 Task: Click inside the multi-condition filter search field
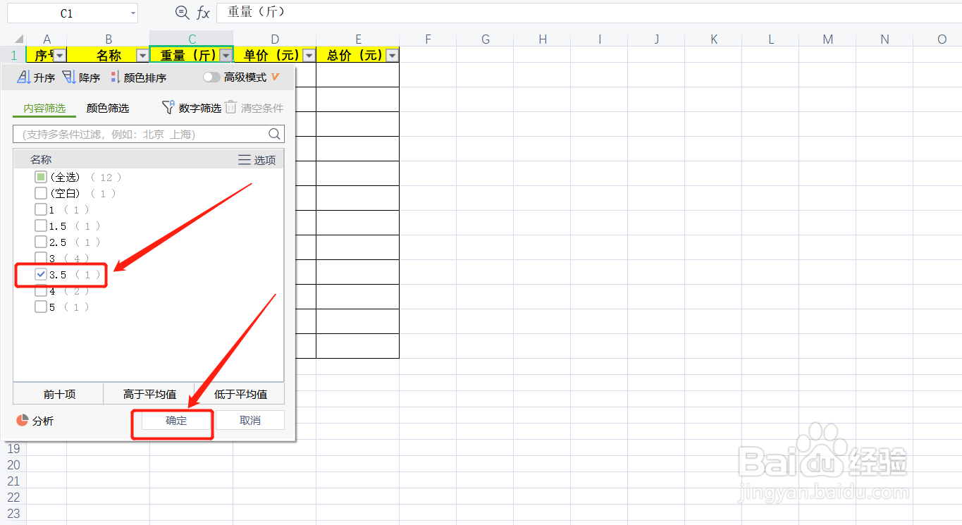point(127,133)
